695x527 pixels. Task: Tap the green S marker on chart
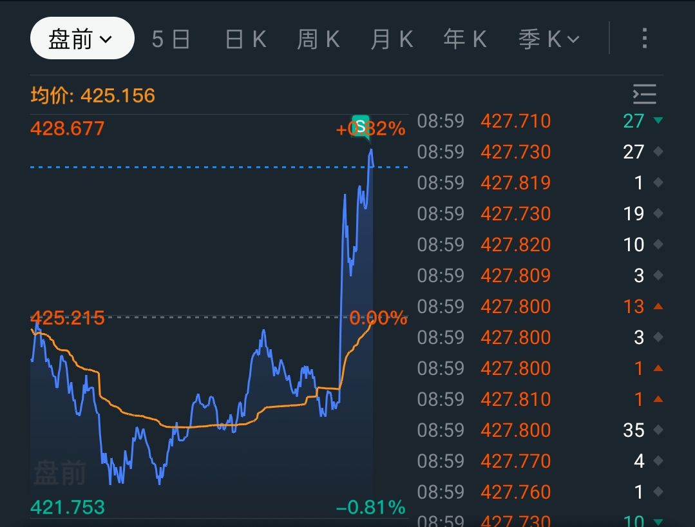pyautogui.click(x=361, y=125)
